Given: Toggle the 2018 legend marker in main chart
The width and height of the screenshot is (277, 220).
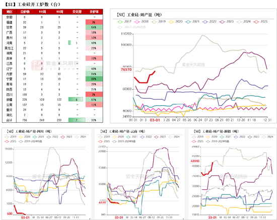Looking at the screenshot, I should pos(137,22).
